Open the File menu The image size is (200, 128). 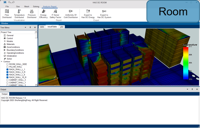point(7,6)
